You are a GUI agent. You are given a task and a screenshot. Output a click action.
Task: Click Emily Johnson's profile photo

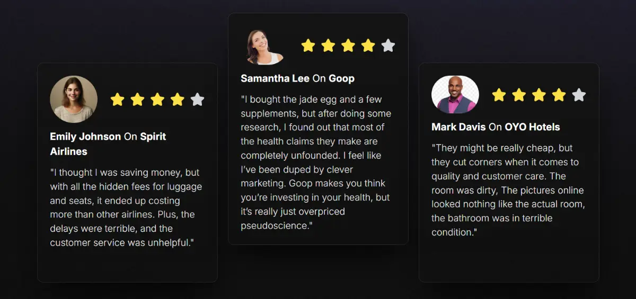(74, 99)
